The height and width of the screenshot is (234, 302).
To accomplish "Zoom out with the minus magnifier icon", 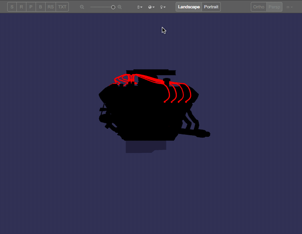I will tap(82, 7).
